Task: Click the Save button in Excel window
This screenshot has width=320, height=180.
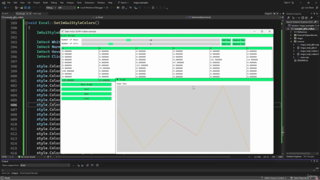Action: 86,89
